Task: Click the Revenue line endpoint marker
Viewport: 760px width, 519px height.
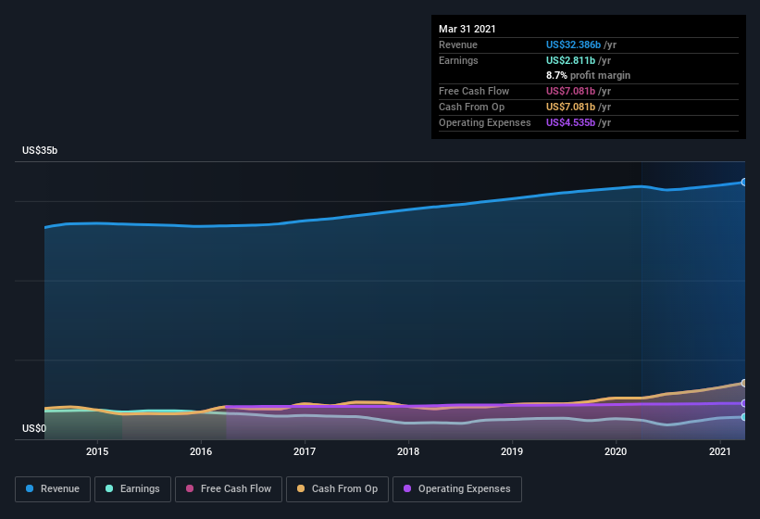Action: 744,183
